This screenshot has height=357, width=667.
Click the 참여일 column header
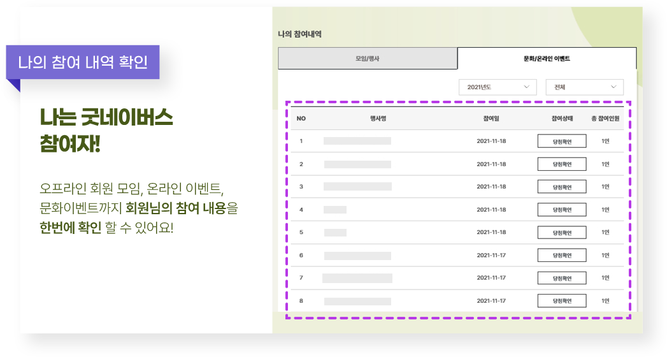pyautogui.click(x=491, y=119)
